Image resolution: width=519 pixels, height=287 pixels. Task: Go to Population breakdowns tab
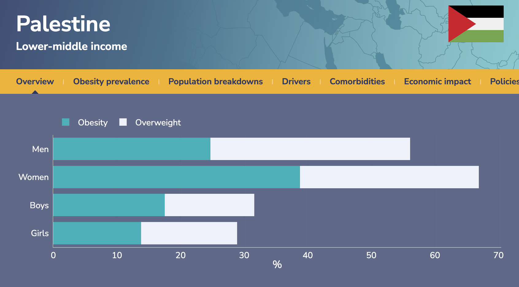tap(215, 82)
